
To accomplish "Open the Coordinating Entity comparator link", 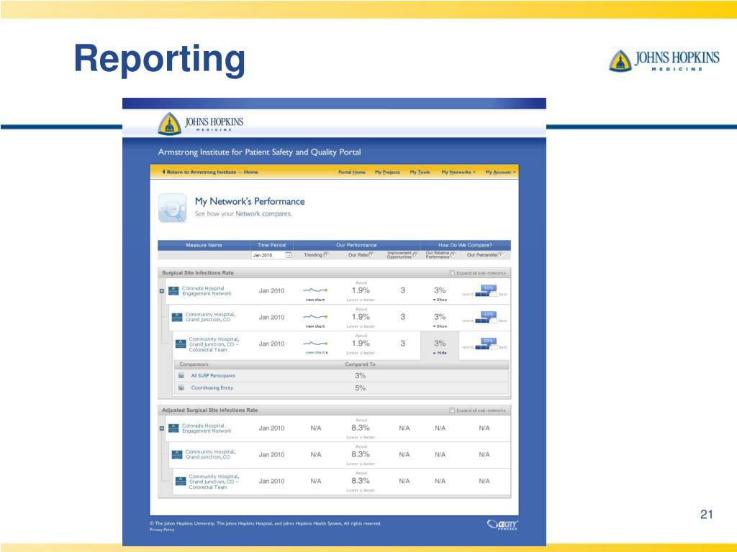I will click(212, 387).
